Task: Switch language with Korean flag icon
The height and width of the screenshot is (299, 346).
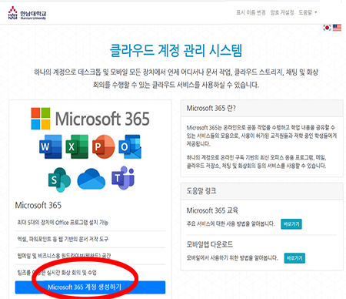Action: coord(327,28)
